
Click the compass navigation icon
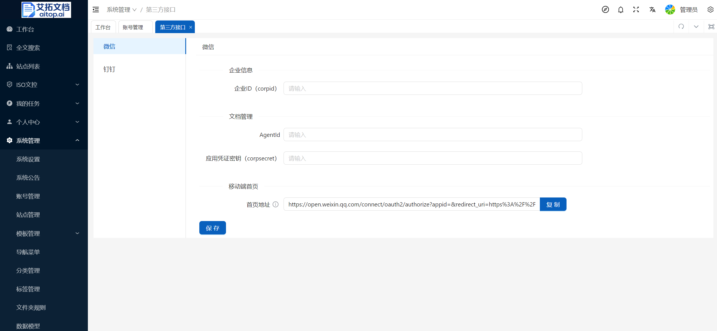point(605,10)
